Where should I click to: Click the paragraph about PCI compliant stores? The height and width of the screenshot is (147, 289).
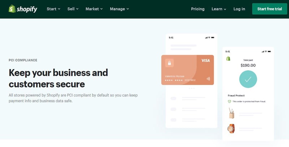[73, 98]
